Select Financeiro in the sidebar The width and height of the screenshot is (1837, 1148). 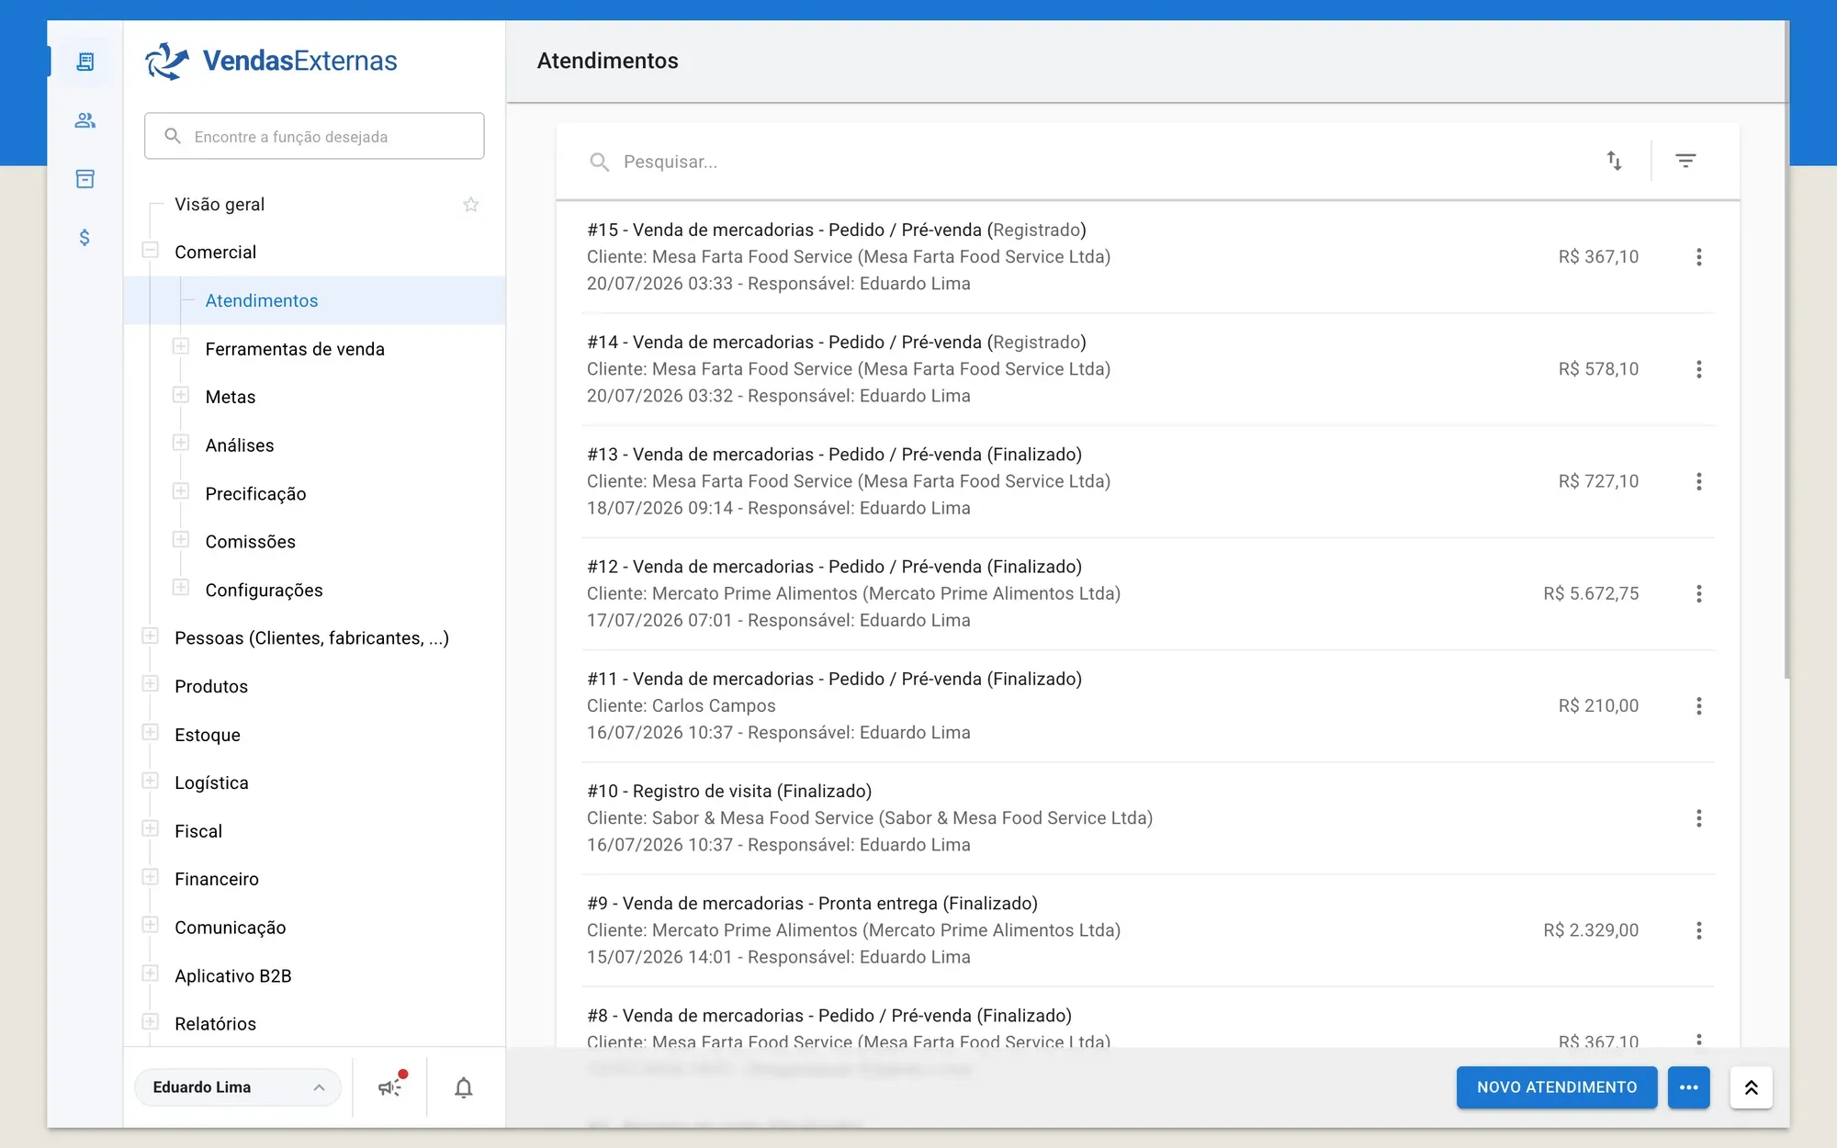pos(217,879)
